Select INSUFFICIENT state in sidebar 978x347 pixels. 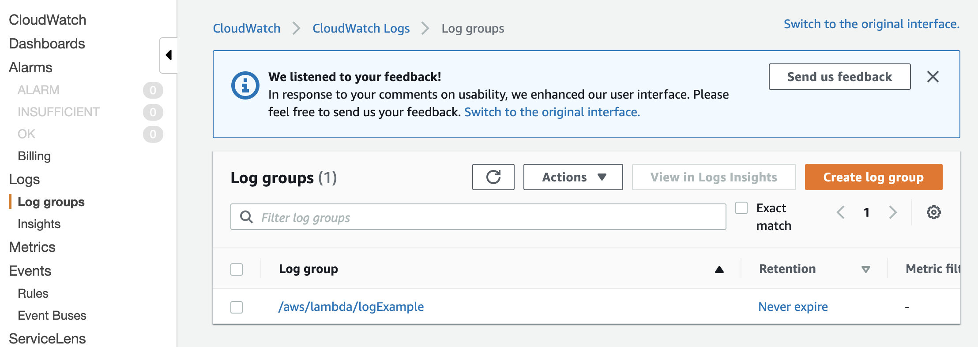tap(59, 112)
